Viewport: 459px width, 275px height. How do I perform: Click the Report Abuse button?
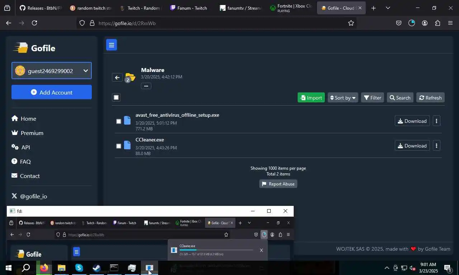pyautogui.click(x=278, y=184)
